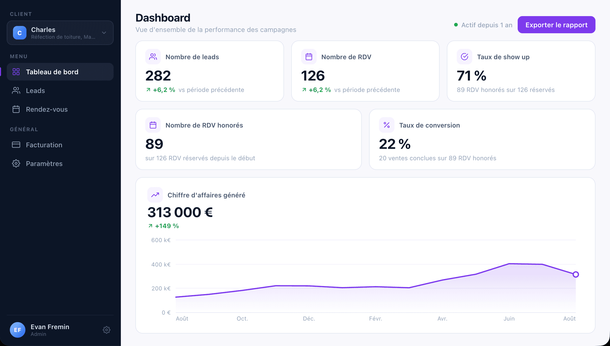The image size is (610, 346).
Task: Click the 89 RDV honorés sur 126 réservés text
Action: (506, 90)
